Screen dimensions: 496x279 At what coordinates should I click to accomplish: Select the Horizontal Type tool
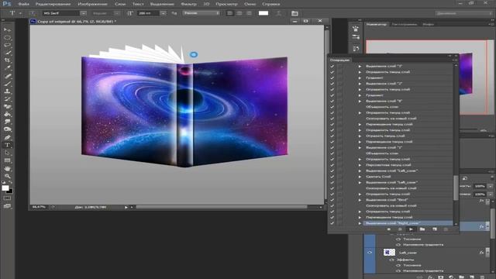[x=7, y=145]
